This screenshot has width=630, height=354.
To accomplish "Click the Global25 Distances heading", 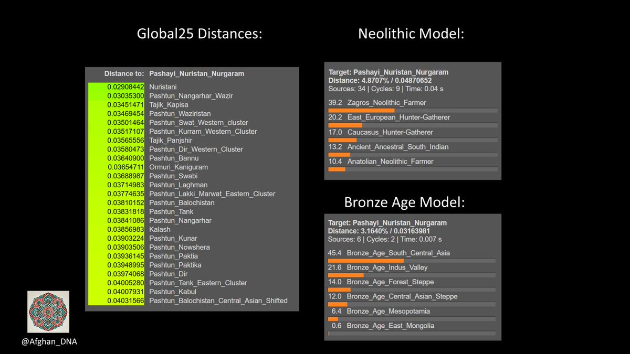I will pos(199,35).
